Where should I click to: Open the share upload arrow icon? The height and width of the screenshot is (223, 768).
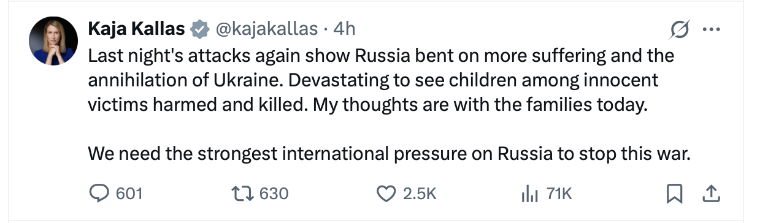pyautogui.click(x=710, y=194)
